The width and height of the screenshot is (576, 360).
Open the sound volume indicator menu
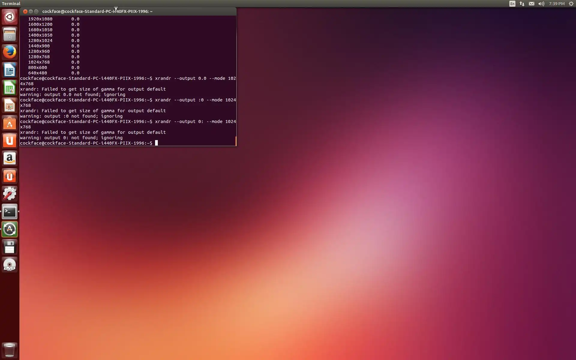(x=541, y=4)
